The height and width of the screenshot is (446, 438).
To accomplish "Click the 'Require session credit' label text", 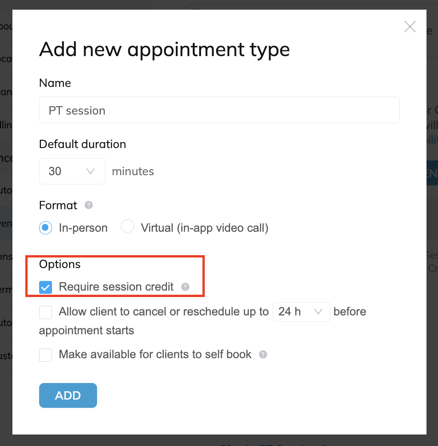I will point(116,287).
